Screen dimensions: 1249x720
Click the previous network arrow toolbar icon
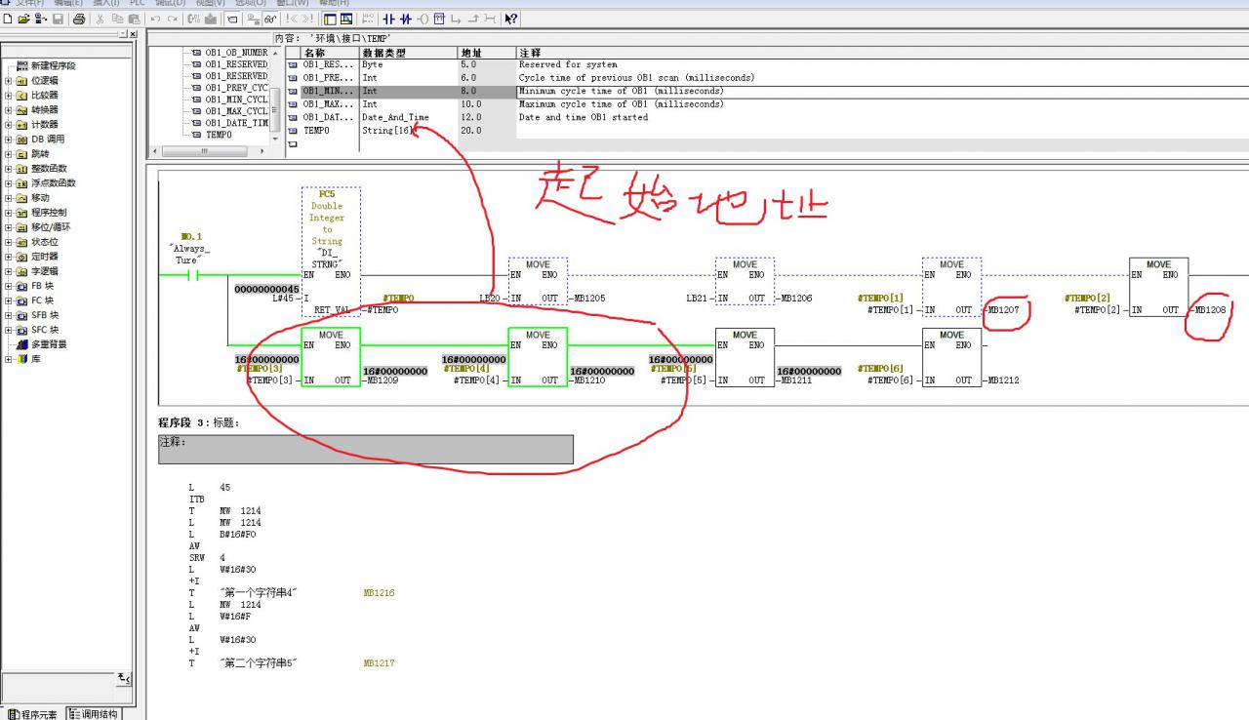click(293, 20)
